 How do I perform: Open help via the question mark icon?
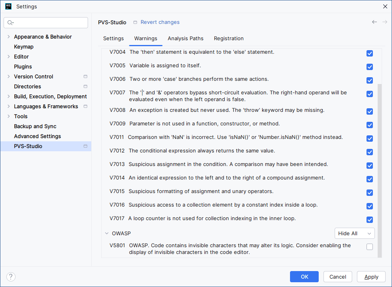(x=11, y=277)
